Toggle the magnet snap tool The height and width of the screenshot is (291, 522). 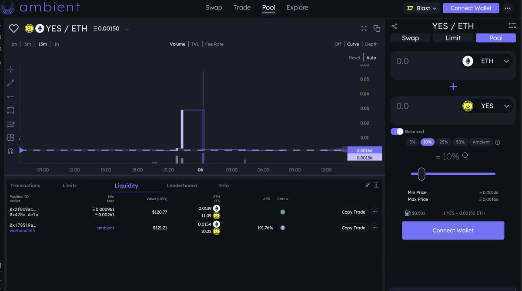(x=11, y=151)
